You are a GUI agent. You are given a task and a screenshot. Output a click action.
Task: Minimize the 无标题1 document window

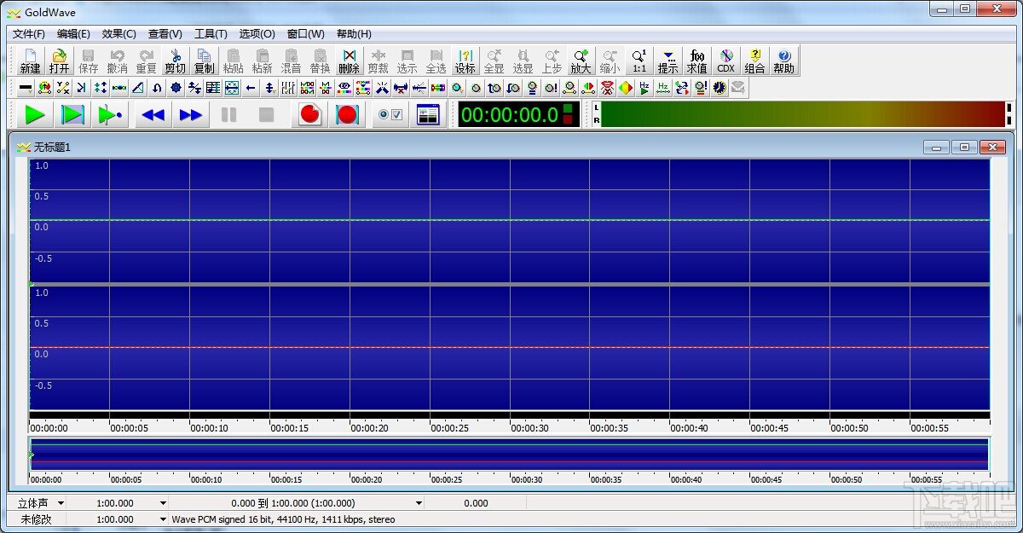click(x=937, y=147)
